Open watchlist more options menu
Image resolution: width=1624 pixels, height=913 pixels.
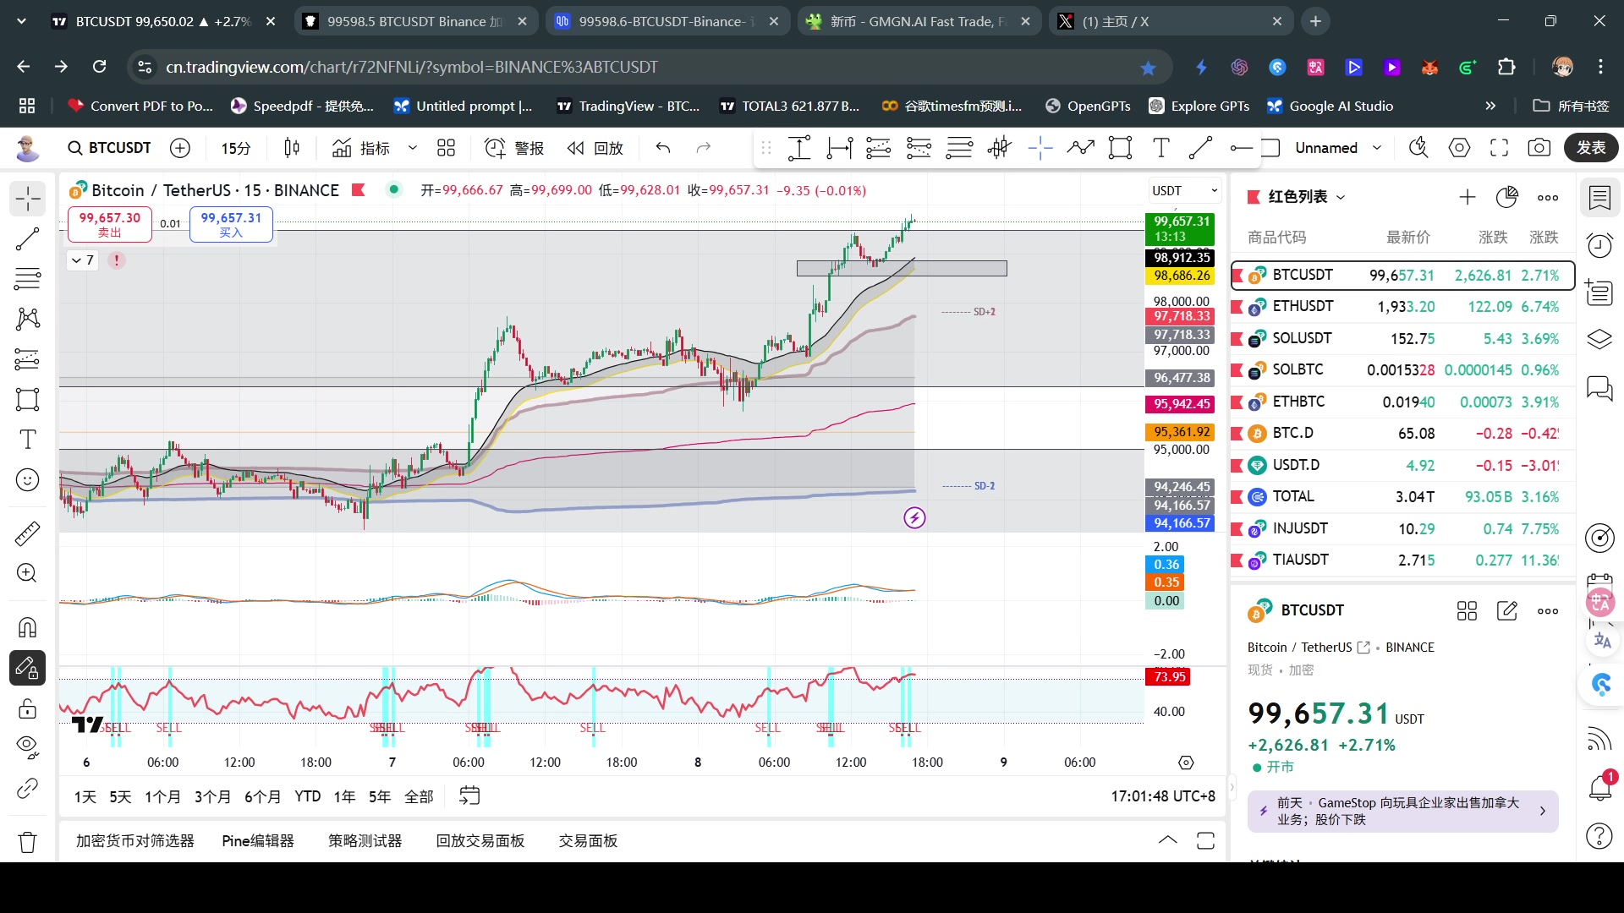click(x=1548, y=197)
